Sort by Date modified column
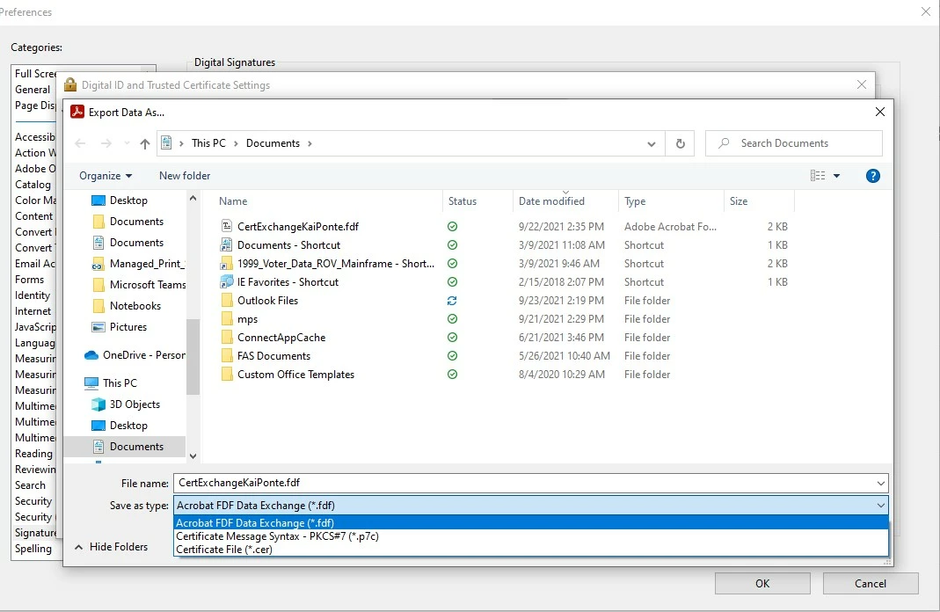Image resolution: width=940 pixels, height=612 pixels. pyautogui.click(x=551, y=201)
